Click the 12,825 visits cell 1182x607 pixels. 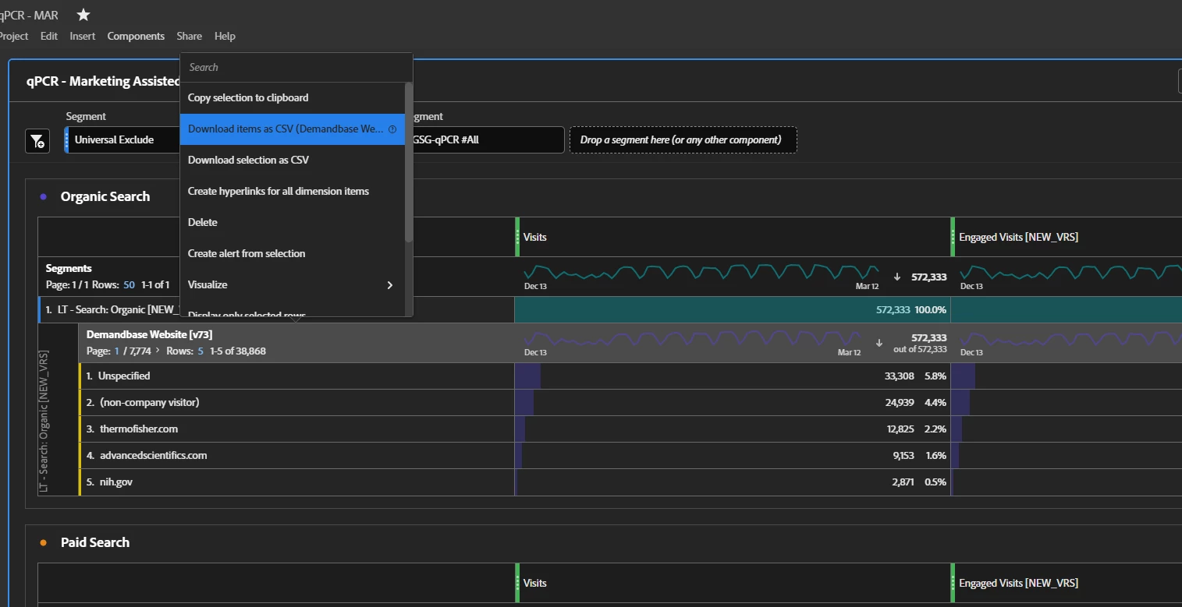[x=733, y=429]
